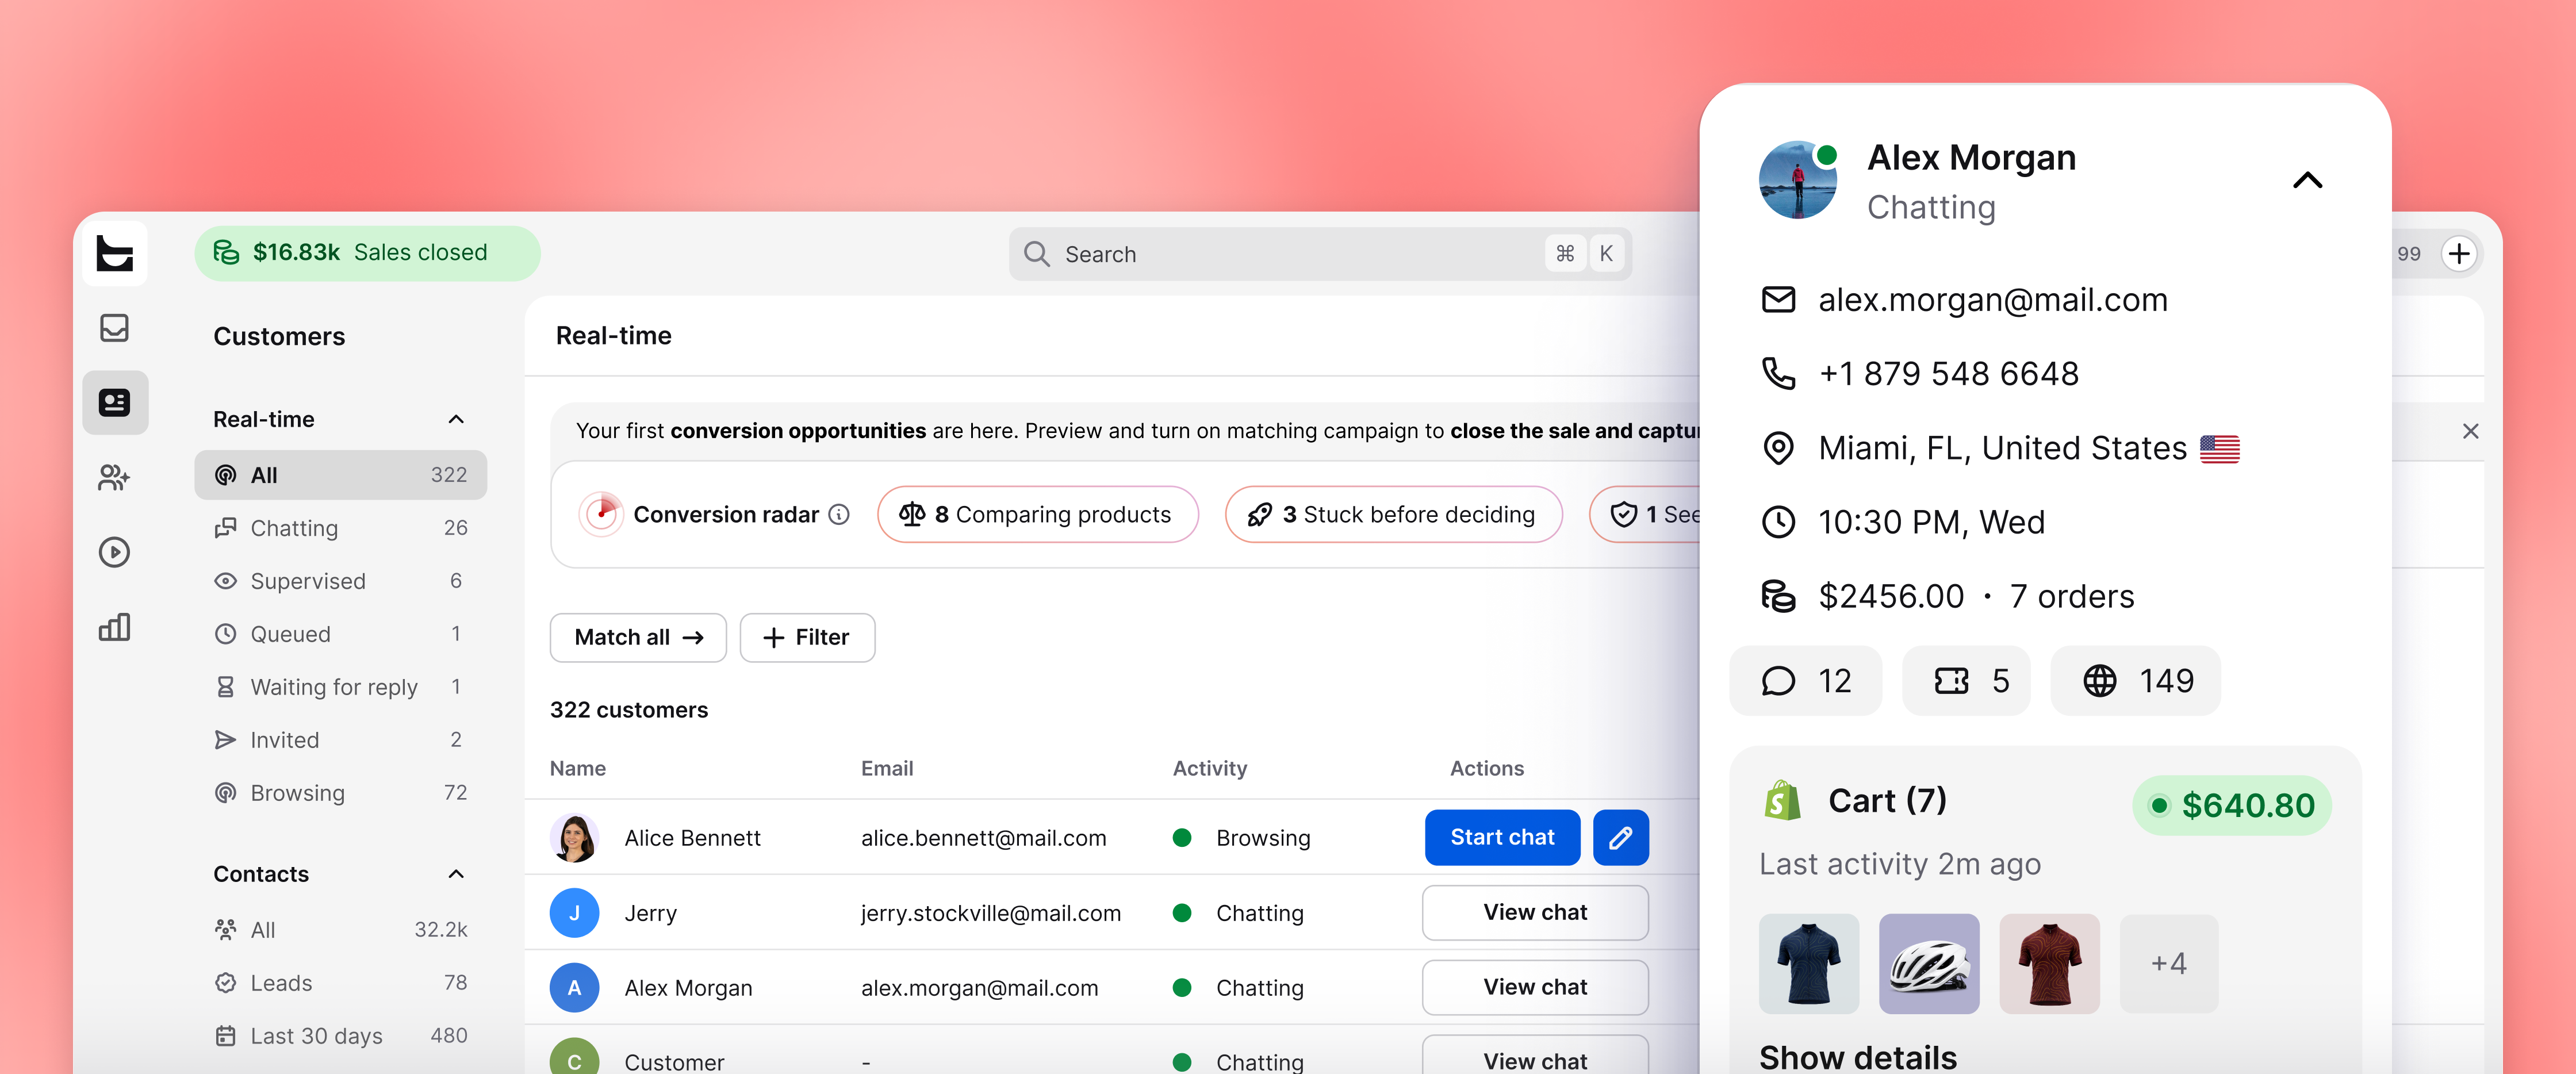Viewport: 2576px width, 1074px height.
Task: Click View chat for Alex Morgan row
Action: point(1535,987)
